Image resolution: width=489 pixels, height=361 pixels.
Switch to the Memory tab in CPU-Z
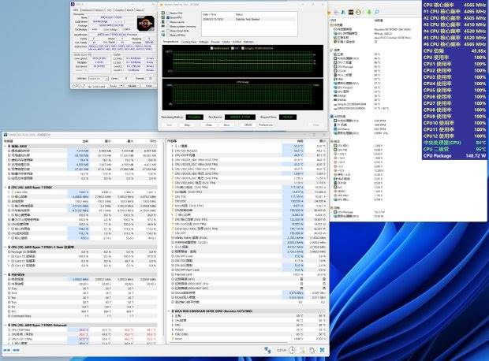click(99, 10)
